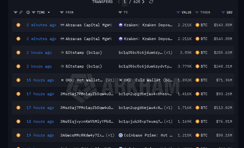Open Kraken Deposit entity in second row
The width and height of the screenshot is (244, 148).
(x=148, y=39)
